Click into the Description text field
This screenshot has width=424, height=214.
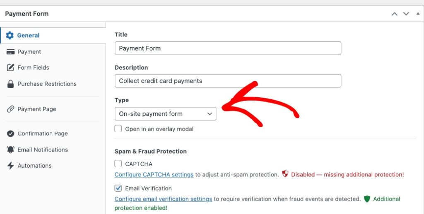coord(228,81)
